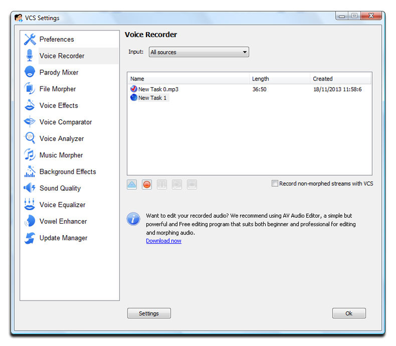Click the Voice Recorder microphone icon
The image size is (396, 346).
click(30, 55)
